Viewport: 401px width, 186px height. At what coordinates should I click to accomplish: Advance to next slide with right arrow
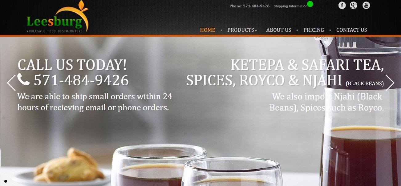(390, 83)
